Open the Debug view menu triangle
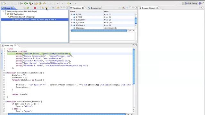The image size is (205, 115). pos(61,7)
